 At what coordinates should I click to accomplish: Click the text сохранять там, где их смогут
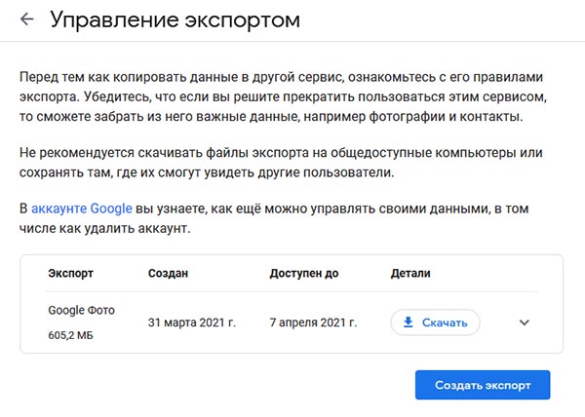(109, 172)
